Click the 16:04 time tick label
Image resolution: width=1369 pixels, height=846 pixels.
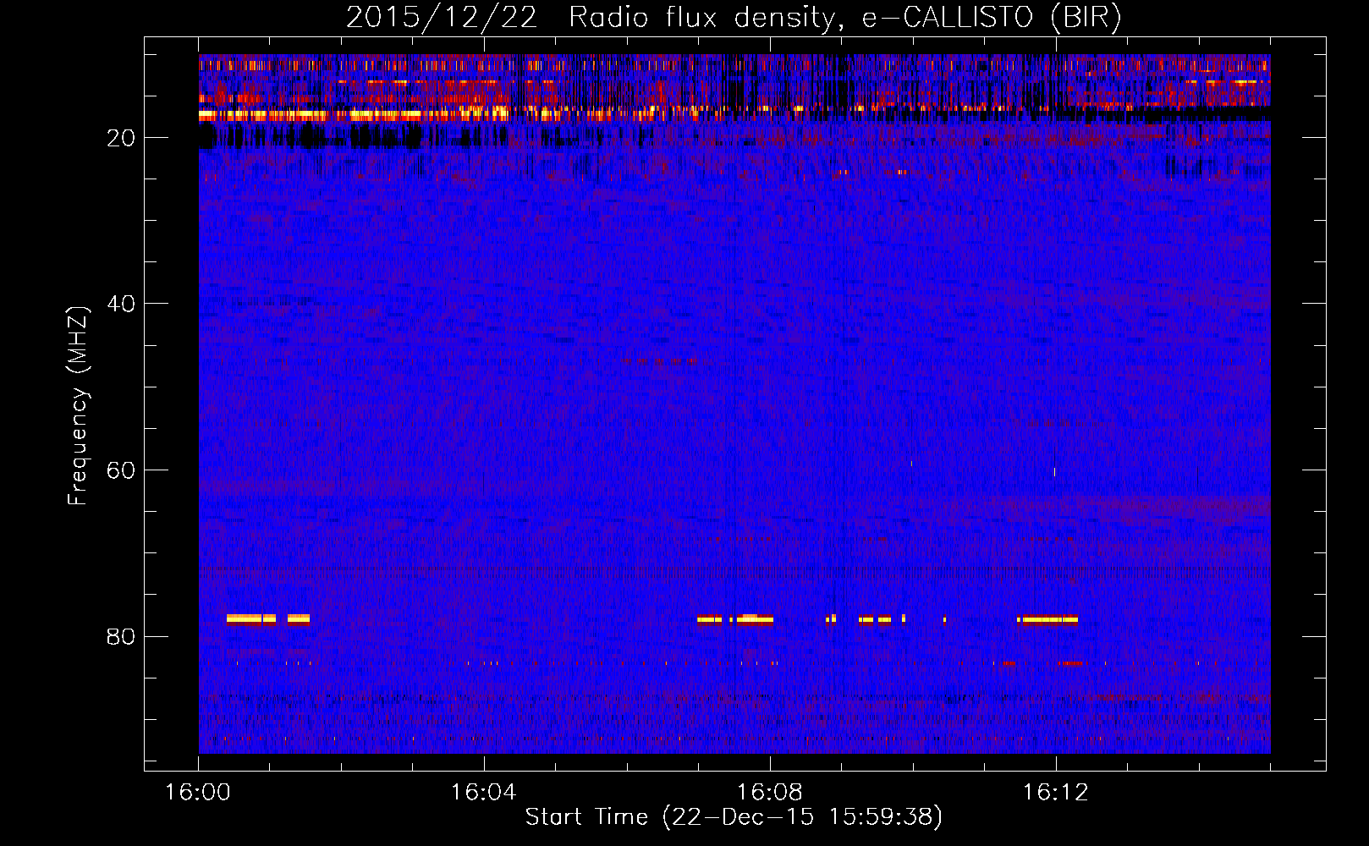[x=484, y=793]
